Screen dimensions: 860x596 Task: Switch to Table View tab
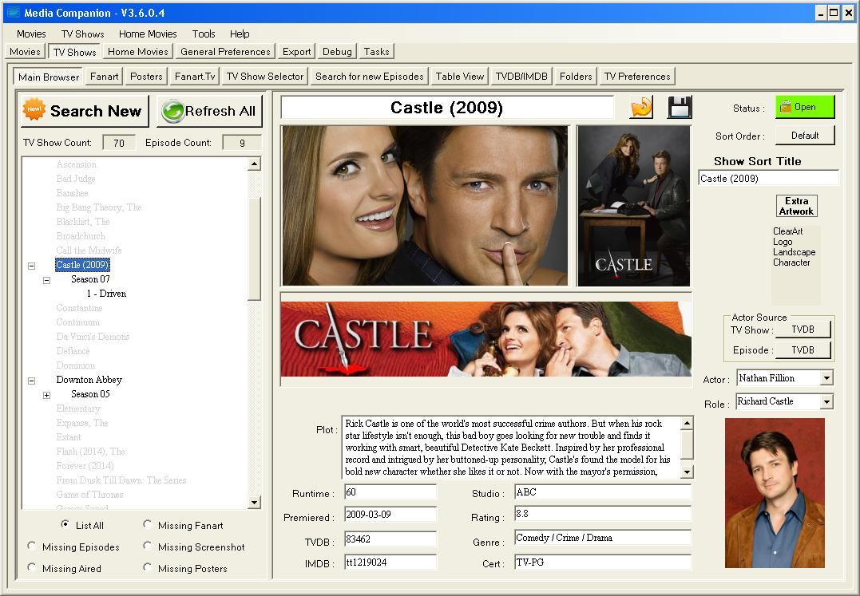click(x=460, y=76)
